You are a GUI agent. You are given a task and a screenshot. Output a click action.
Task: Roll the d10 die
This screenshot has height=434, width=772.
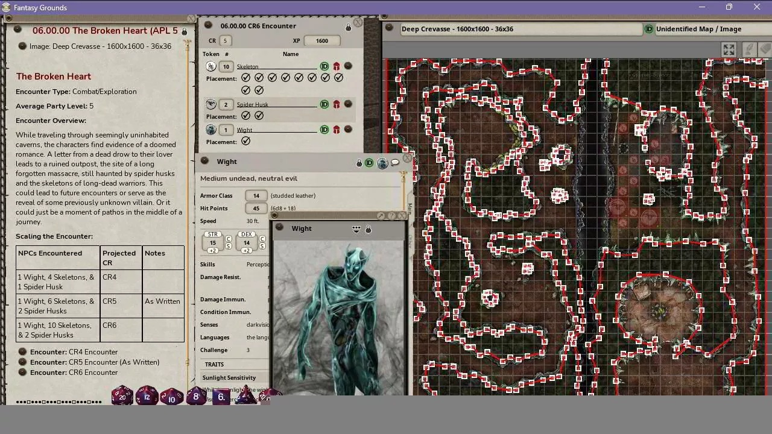tap(172, 397)
